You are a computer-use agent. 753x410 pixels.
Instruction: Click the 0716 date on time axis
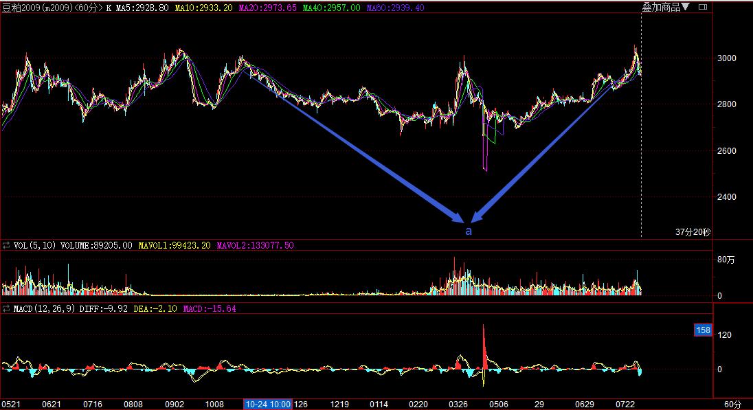(x=93, y=405)
